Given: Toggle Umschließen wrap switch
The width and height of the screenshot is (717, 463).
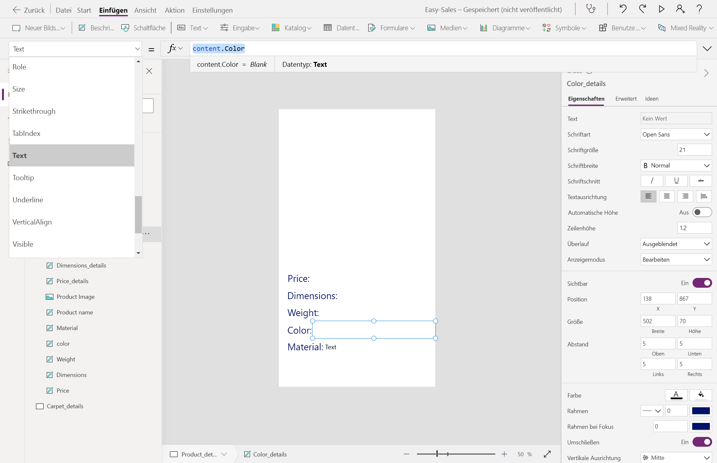Looking at the screenshot, I should point(702,442).
